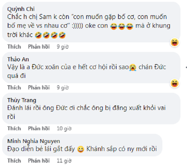Reply to Quỳnh Chi's comment via Phản hồi

click(39, 47)
